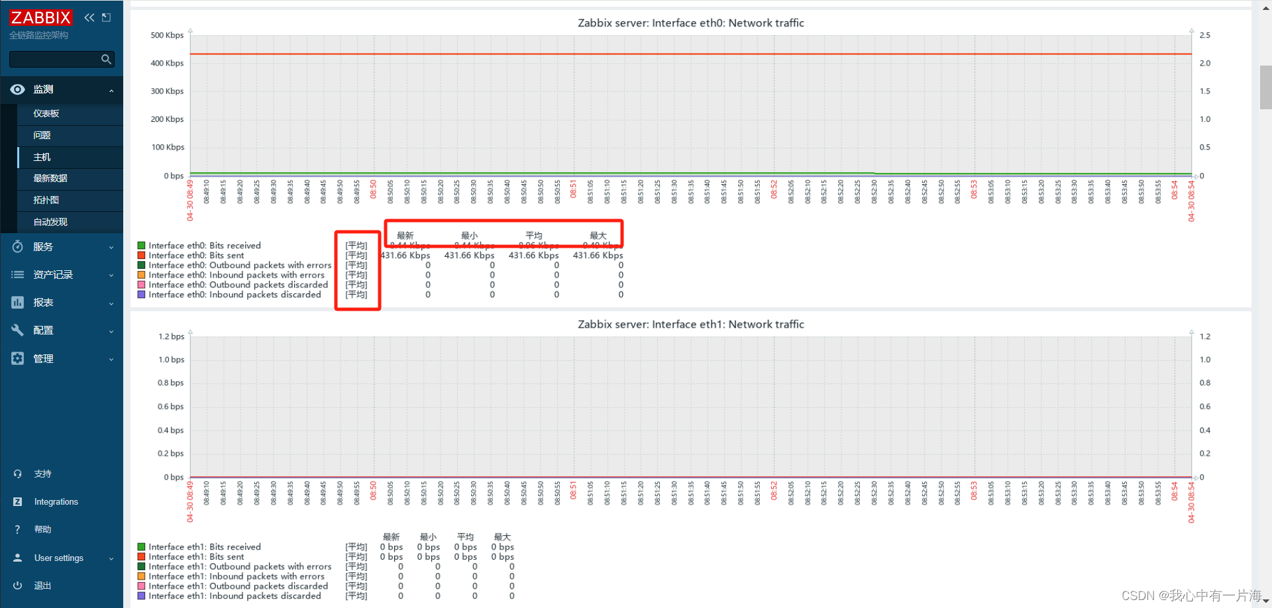Open the User settings label
This screenshot has width=1272, height=608.
pyautogui.click(x=59, y=558)
